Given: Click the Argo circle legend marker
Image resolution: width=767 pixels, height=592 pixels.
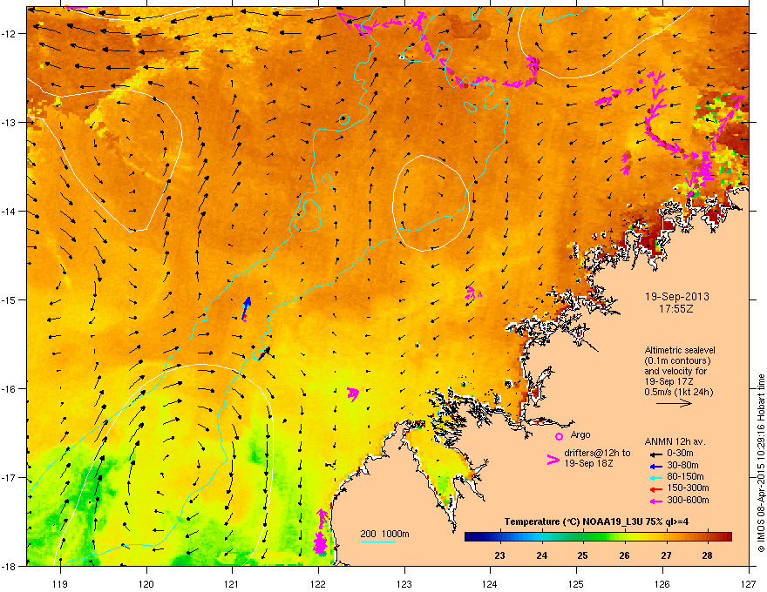Looking at the screenshot, I should pyautogui.click(x=559, y=436).
